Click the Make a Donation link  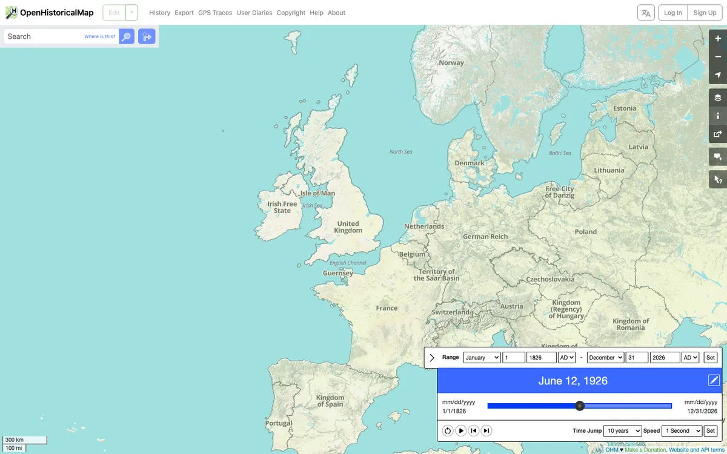[645, 450]
